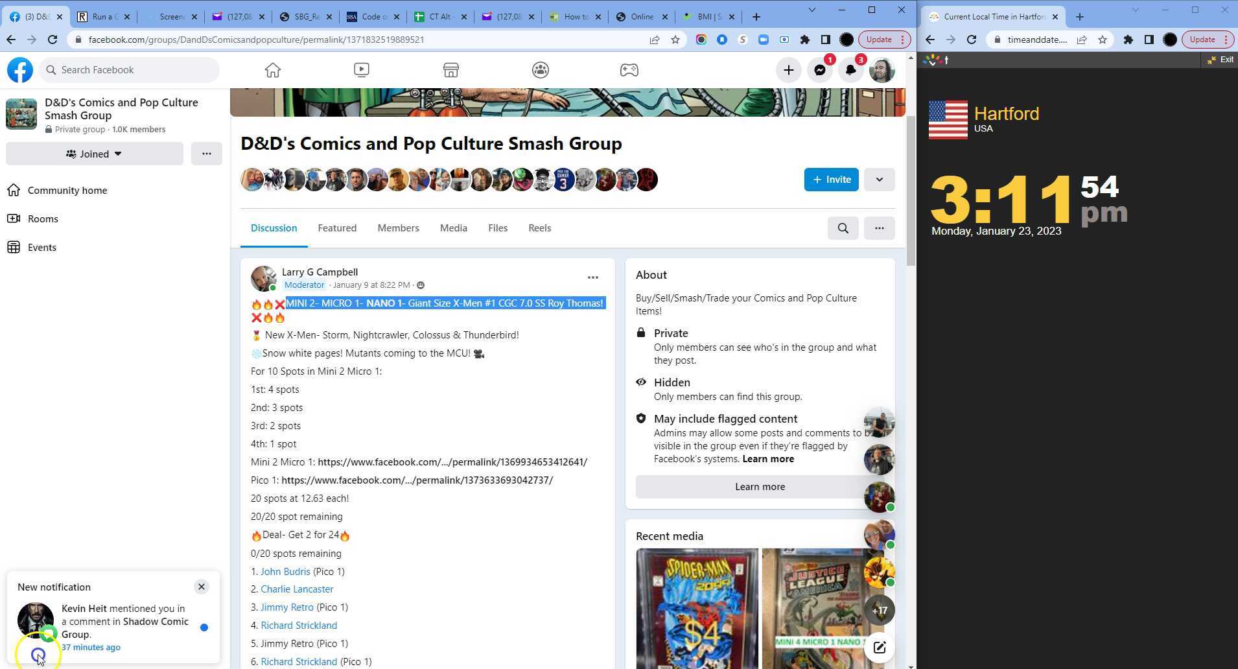
Task: Click the Search Facebook input field
Action: pos(130,70)
